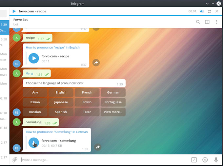Viewport: 223px width, 166px height.
Task: Choose the Italian language button
Action: tap(35, 102)
